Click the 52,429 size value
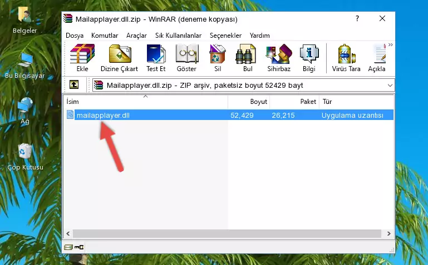Image resolution: width=428 pixels, height=265 pixels. 242,115
